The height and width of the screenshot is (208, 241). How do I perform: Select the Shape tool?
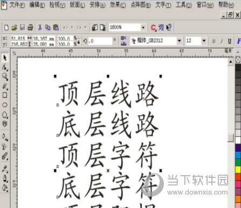click(x=5, y=67)
